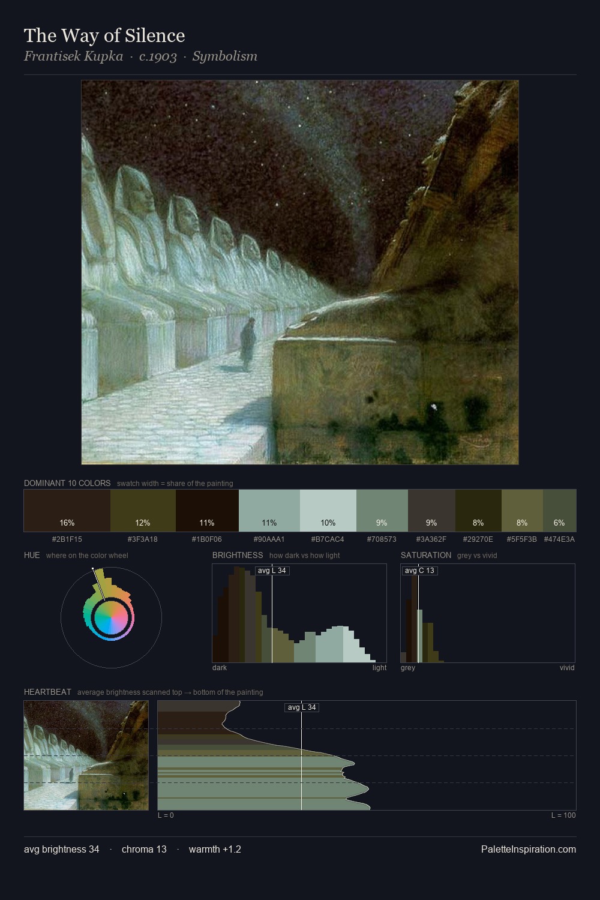
Task: Click the HEARTBEAT section heading
Action: (47, 692)
